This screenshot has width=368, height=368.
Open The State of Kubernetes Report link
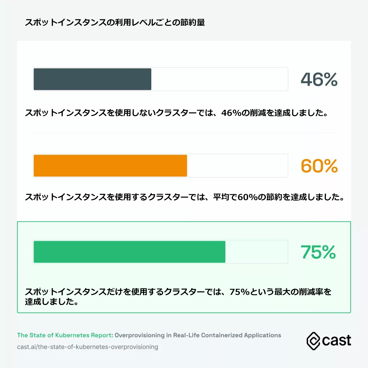pyautogui.click(x=65, y=335)
